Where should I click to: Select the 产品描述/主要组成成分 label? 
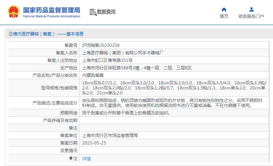pos(55,103)
